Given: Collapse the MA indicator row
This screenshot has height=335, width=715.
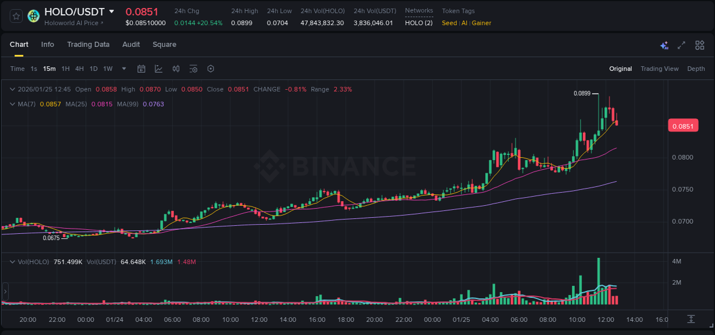Looking at the screenshot, I should click(x=11, y=104).
